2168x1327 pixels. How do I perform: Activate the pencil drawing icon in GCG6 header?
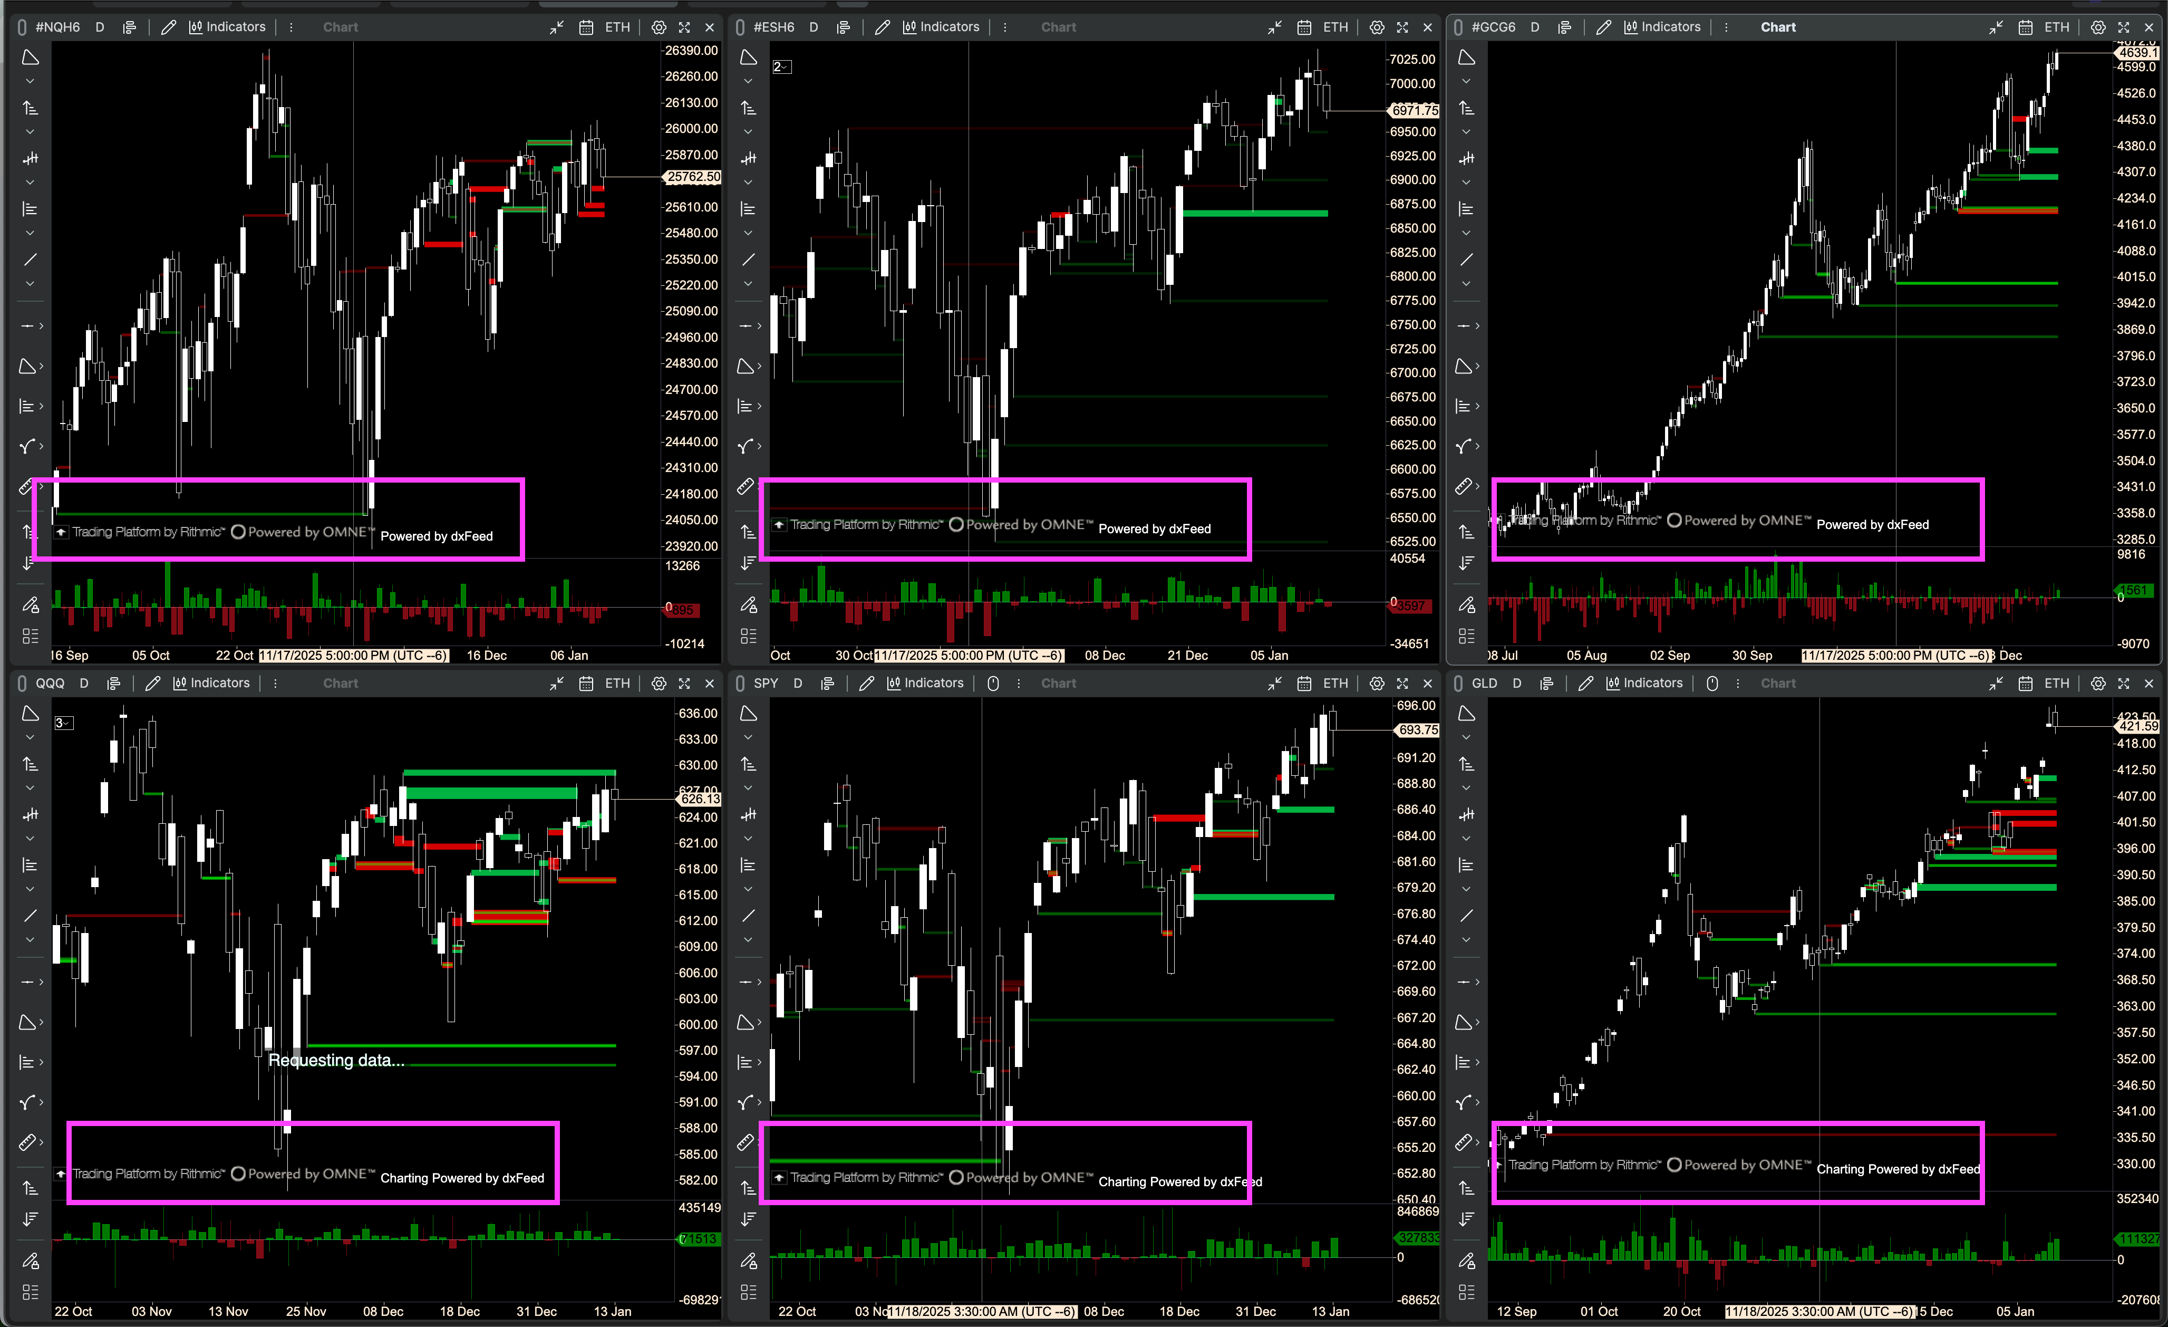point(1603,27)
